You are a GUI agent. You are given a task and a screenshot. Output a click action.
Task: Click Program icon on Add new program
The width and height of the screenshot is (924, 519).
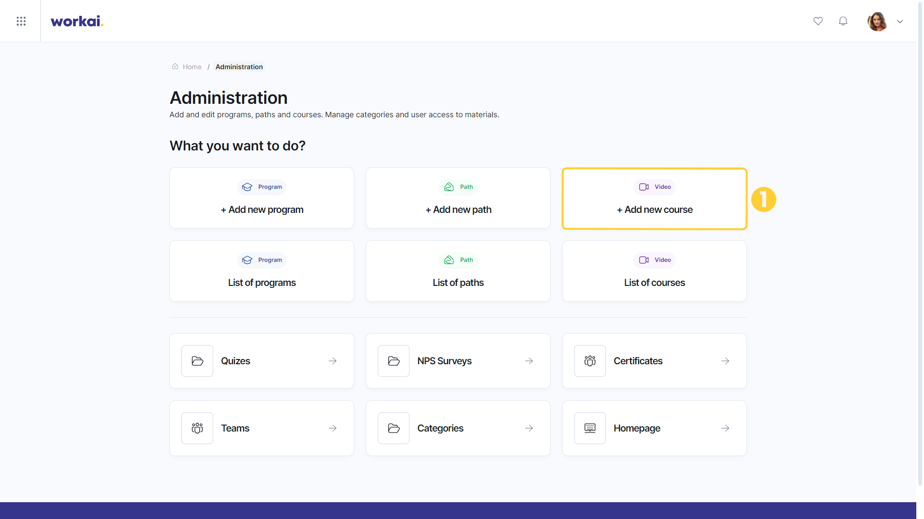click(247, 187)
